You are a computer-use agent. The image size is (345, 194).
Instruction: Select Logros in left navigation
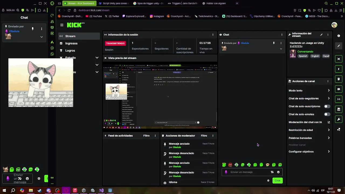(79, 51)
